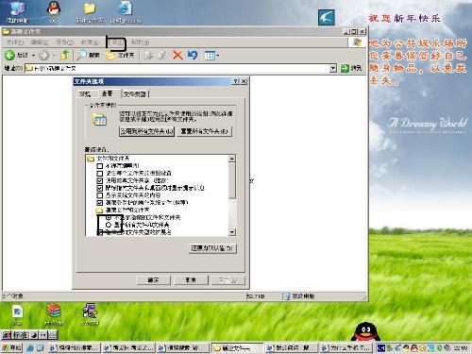
Task: Uncheck hide protected operating system files checkbox
Action: 100,203
